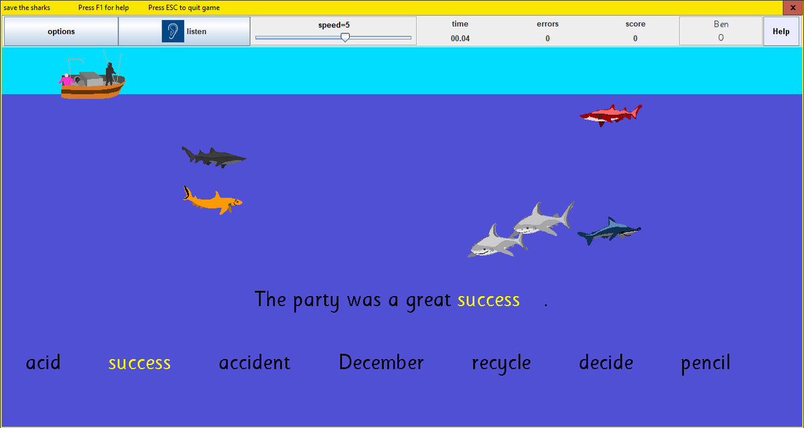Click the upper light gray great white shark

543,218
